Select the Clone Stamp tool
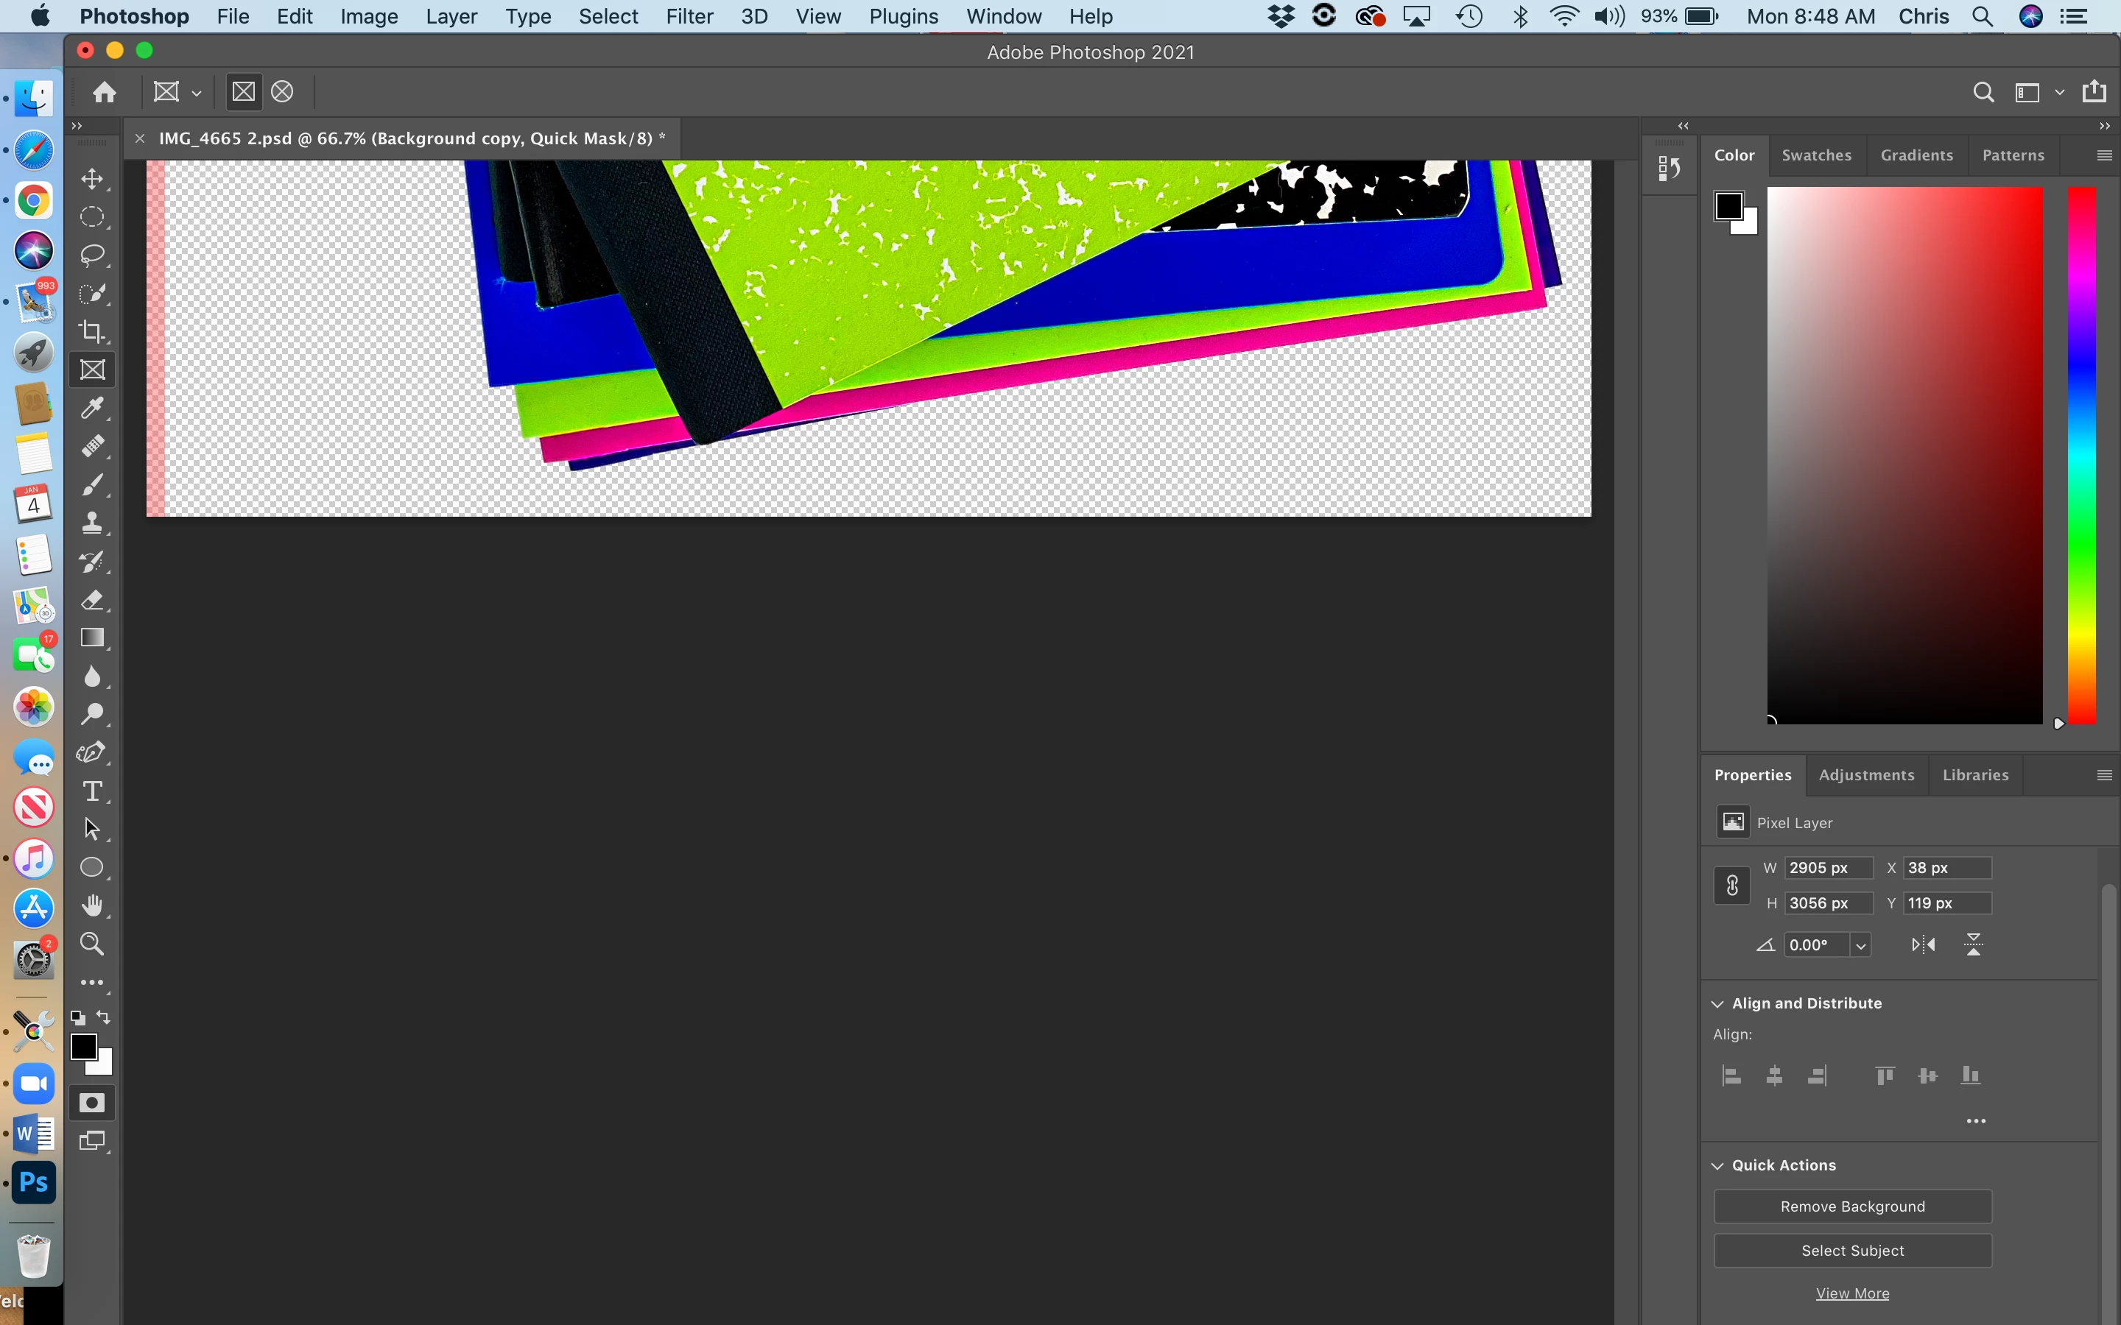Viewport: 2121px width, 1325px height. coord(92,523)
